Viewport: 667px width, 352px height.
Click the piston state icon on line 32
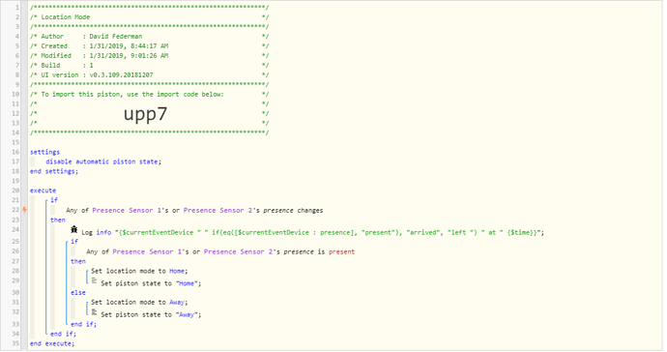click(x=95, y=312)
